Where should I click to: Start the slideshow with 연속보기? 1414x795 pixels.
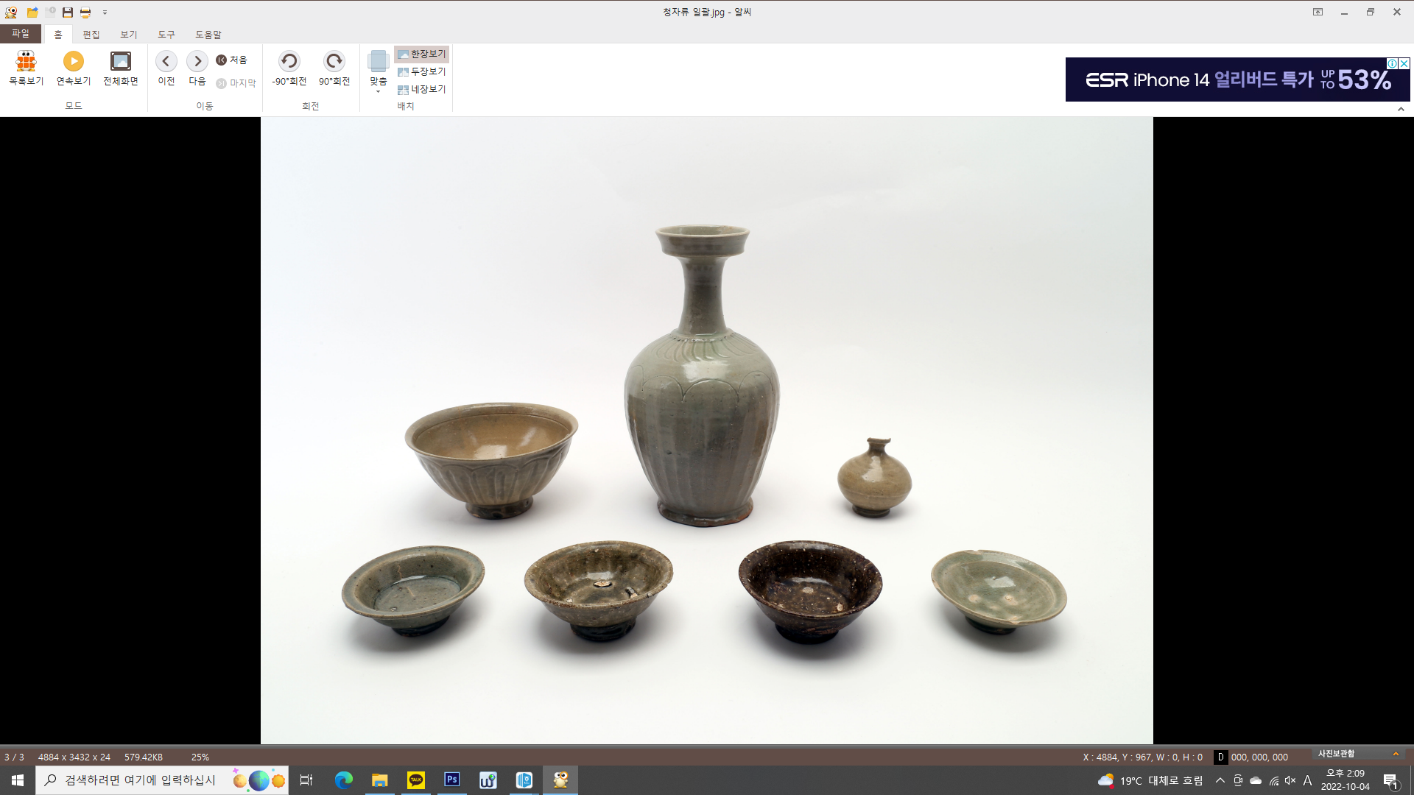(x=73, y=68)
